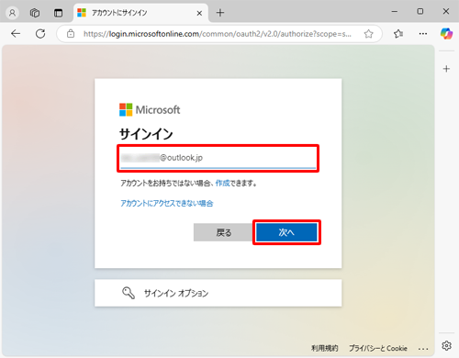Open the 利用規約 link
459x358 pixels.
[x=324, y=348]
